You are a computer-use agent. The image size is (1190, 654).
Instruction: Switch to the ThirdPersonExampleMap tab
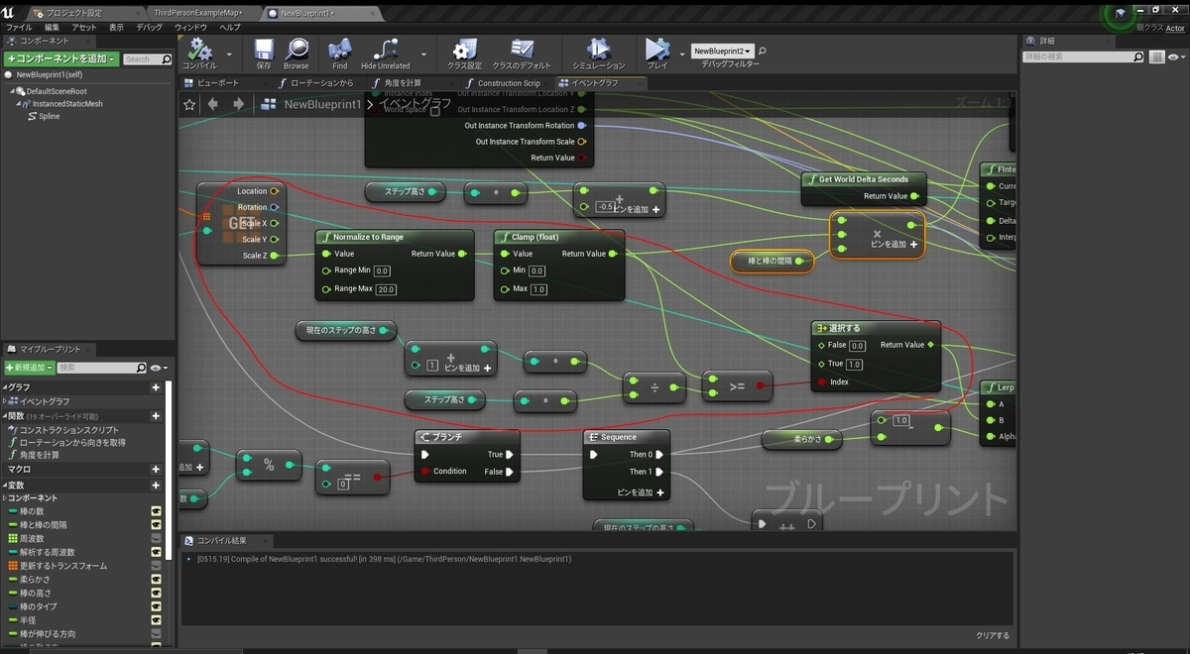198,13
